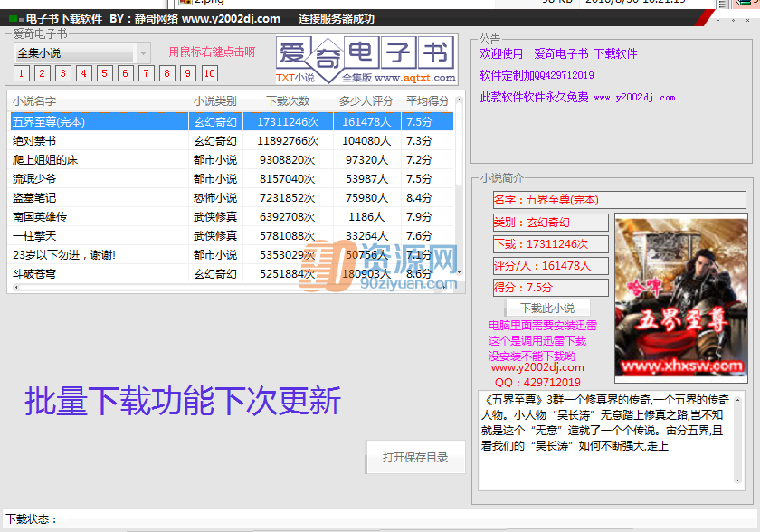
Task: Click 欢迎使用 announcement line
Action: (x=558, y=53)
